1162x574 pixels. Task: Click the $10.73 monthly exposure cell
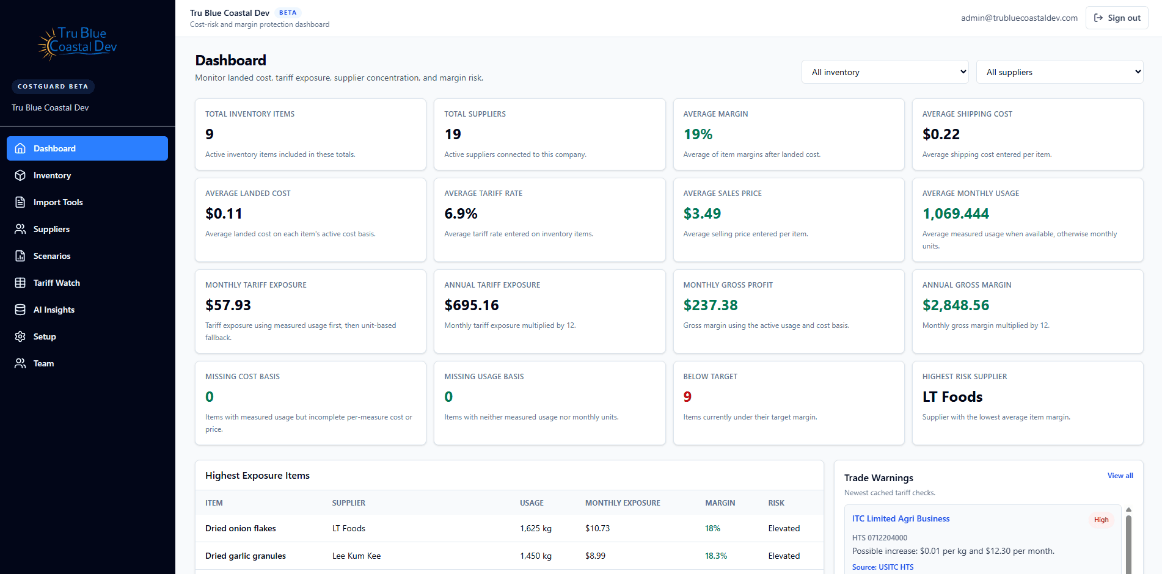[597, 528]
